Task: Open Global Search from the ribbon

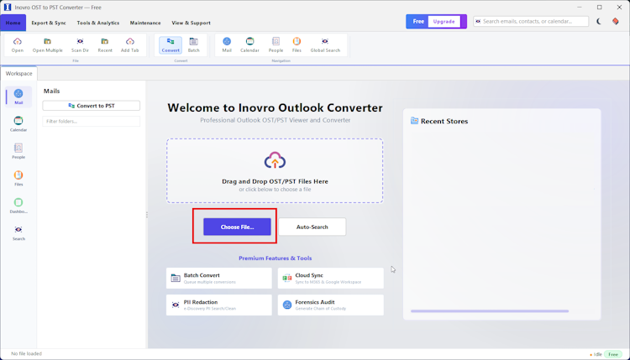Action: [325, 45]
